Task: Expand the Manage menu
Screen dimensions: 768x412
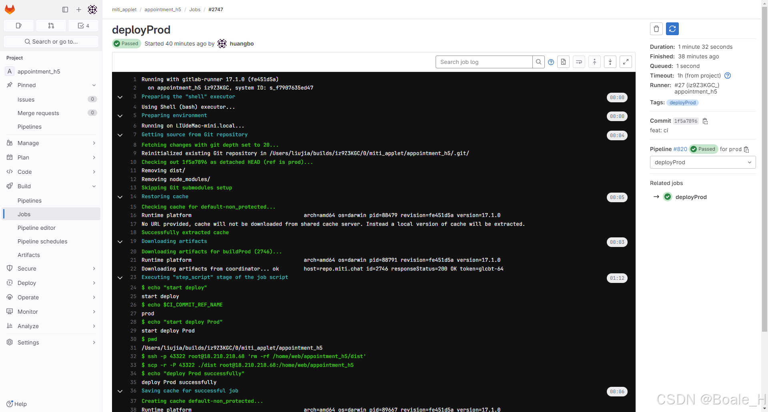Action: click(x=51, y=143)
